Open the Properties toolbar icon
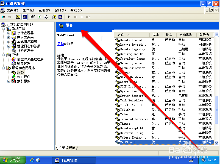The image size is (220, 164). click(x=33, y=17)
